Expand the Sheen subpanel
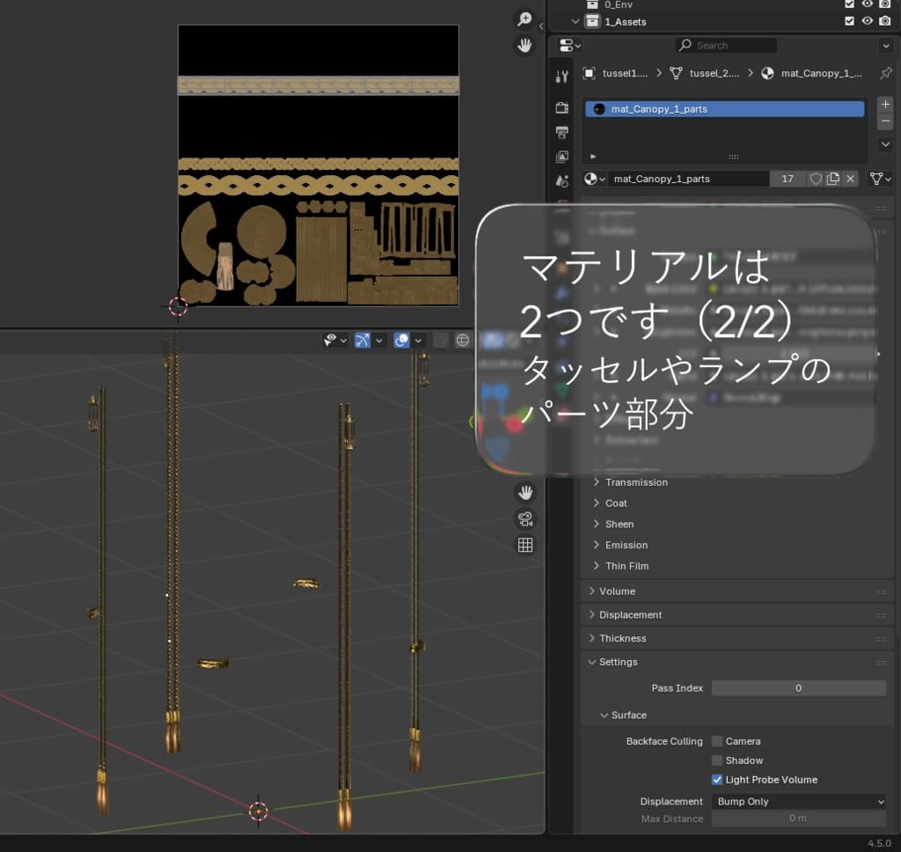901x852 pixels. pos(619,525)
